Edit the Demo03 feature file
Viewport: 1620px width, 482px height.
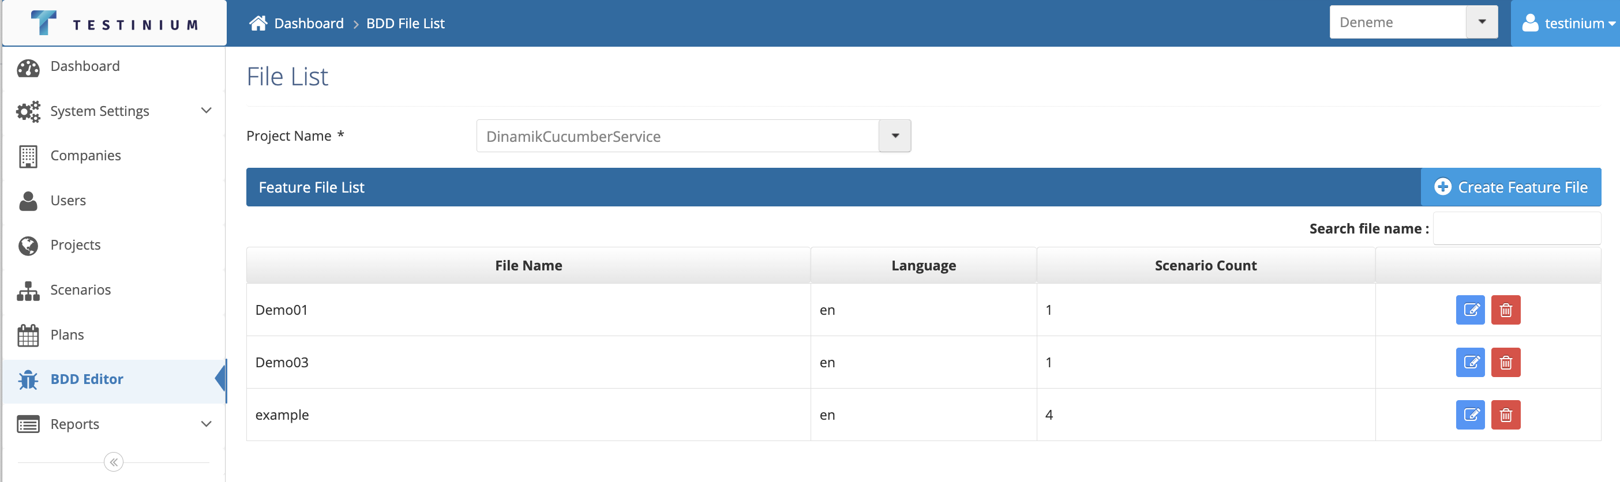coord(1469,362)
